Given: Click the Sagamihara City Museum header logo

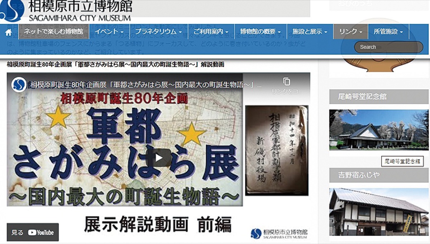Looking at the screenshot, I should (x=66, y=11).
